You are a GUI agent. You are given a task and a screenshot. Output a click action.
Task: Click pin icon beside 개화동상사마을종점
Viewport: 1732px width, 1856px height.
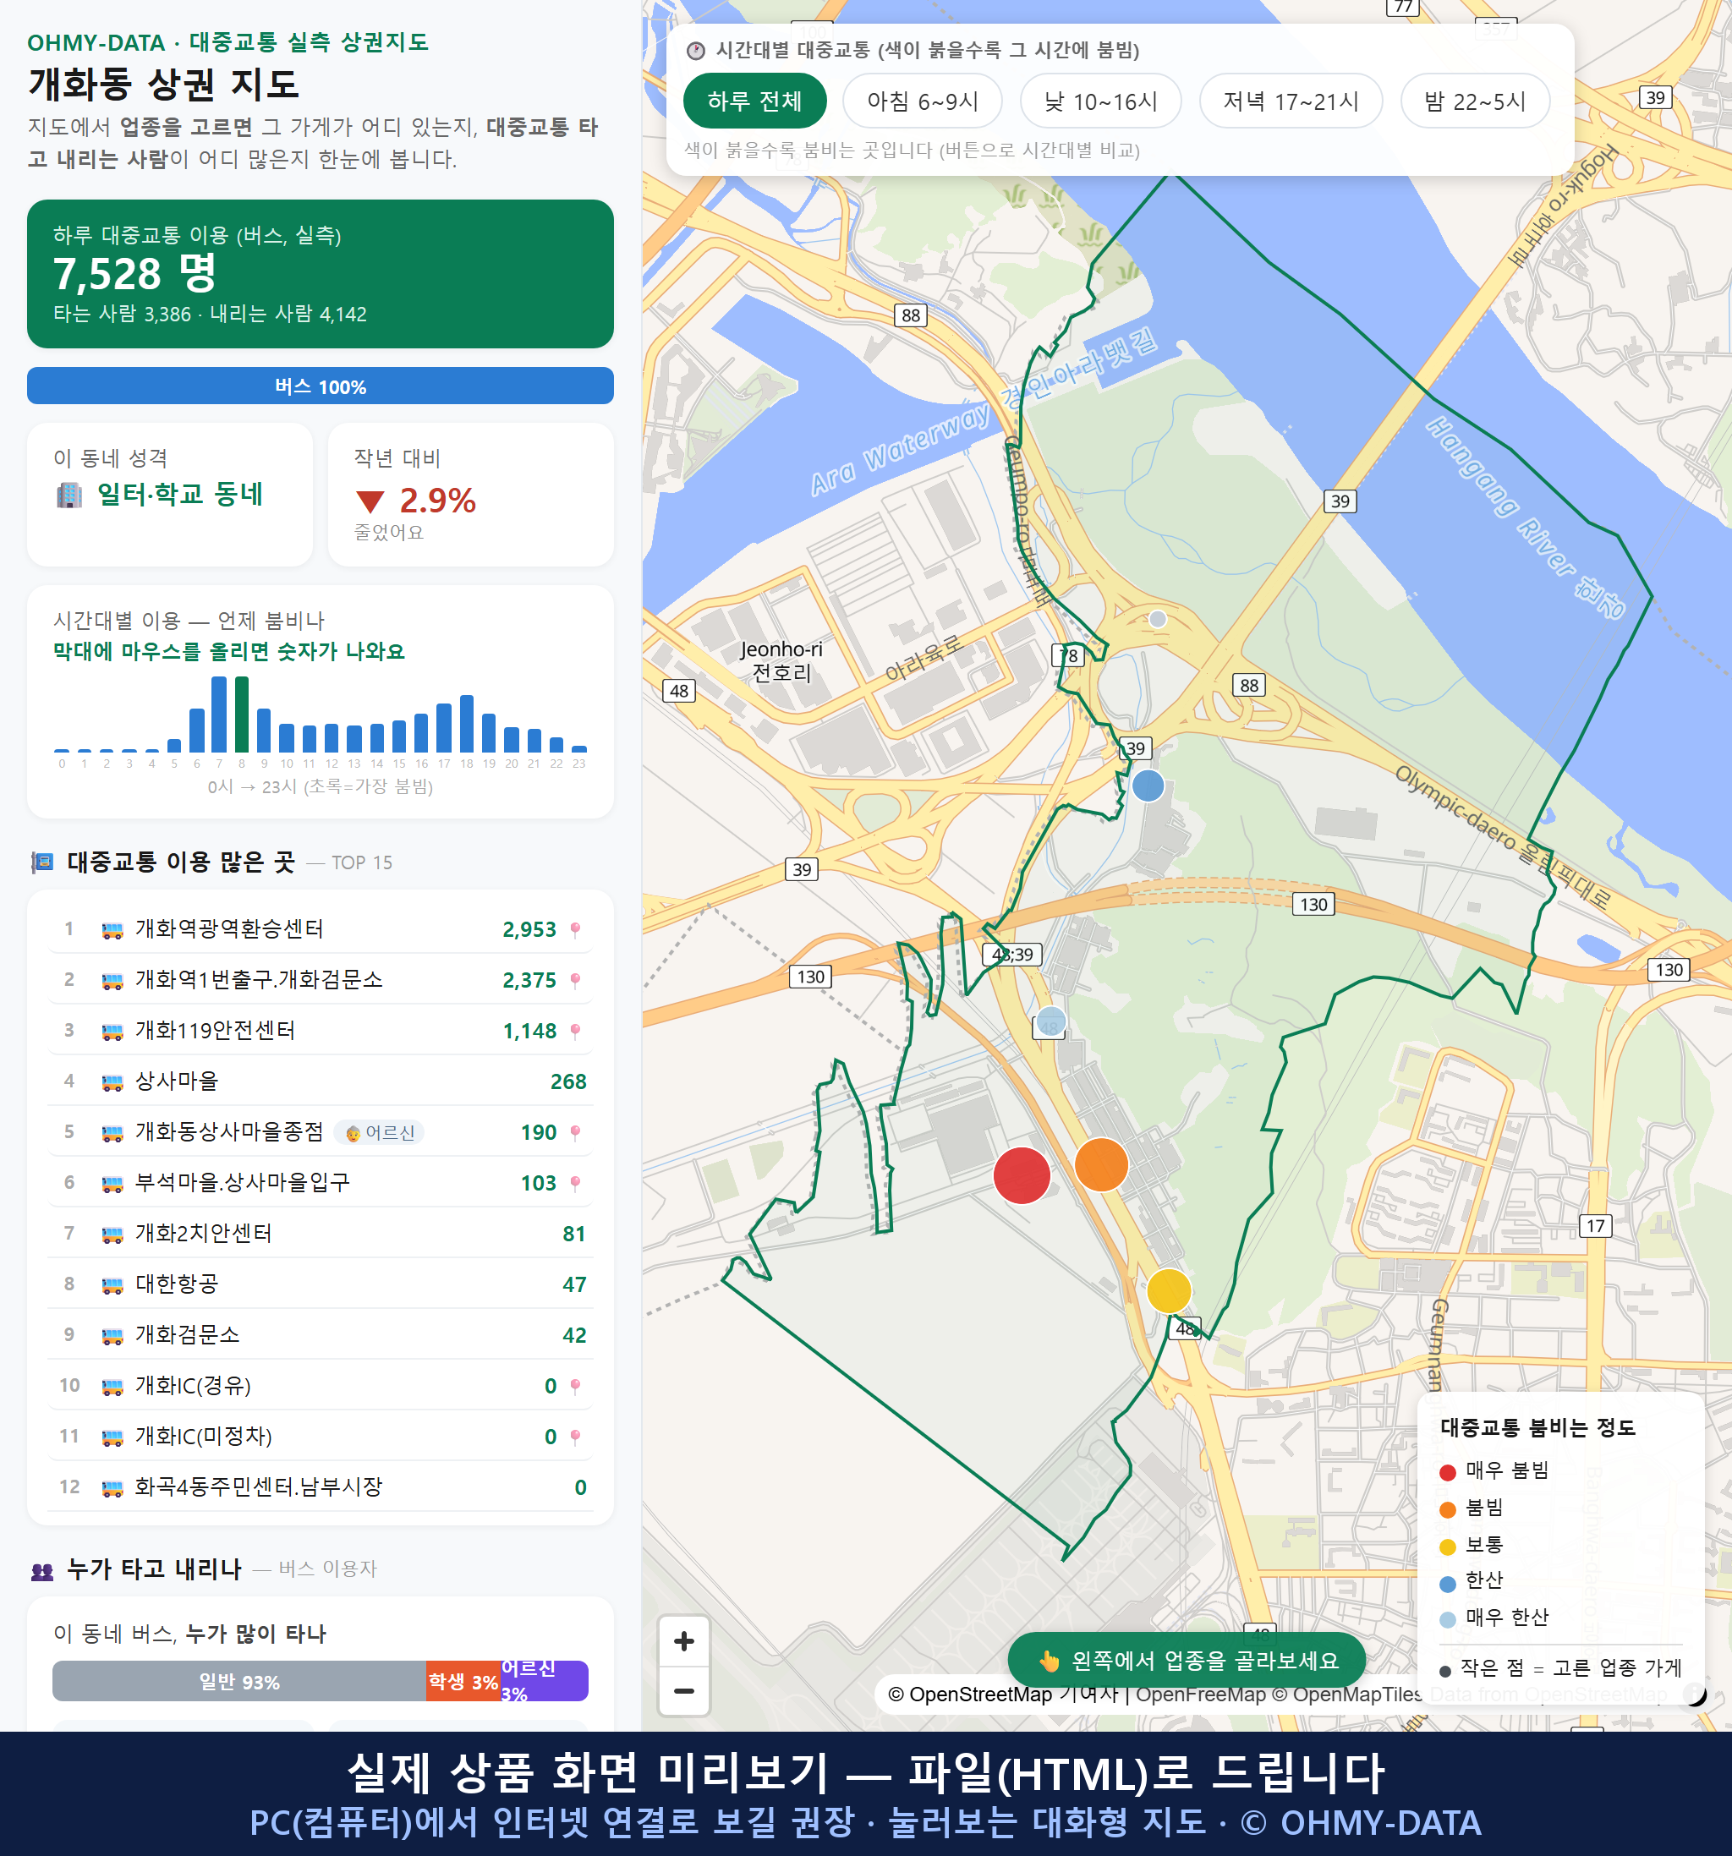575,1132
